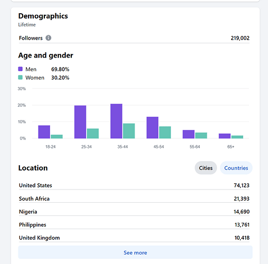
Task: Click the men's 25-34 purple bar
Action: [x=80, y=122]
